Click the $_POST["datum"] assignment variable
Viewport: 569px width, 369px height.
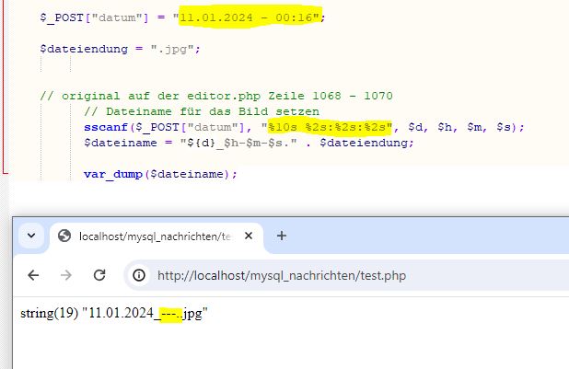click(x=86, y=17)
